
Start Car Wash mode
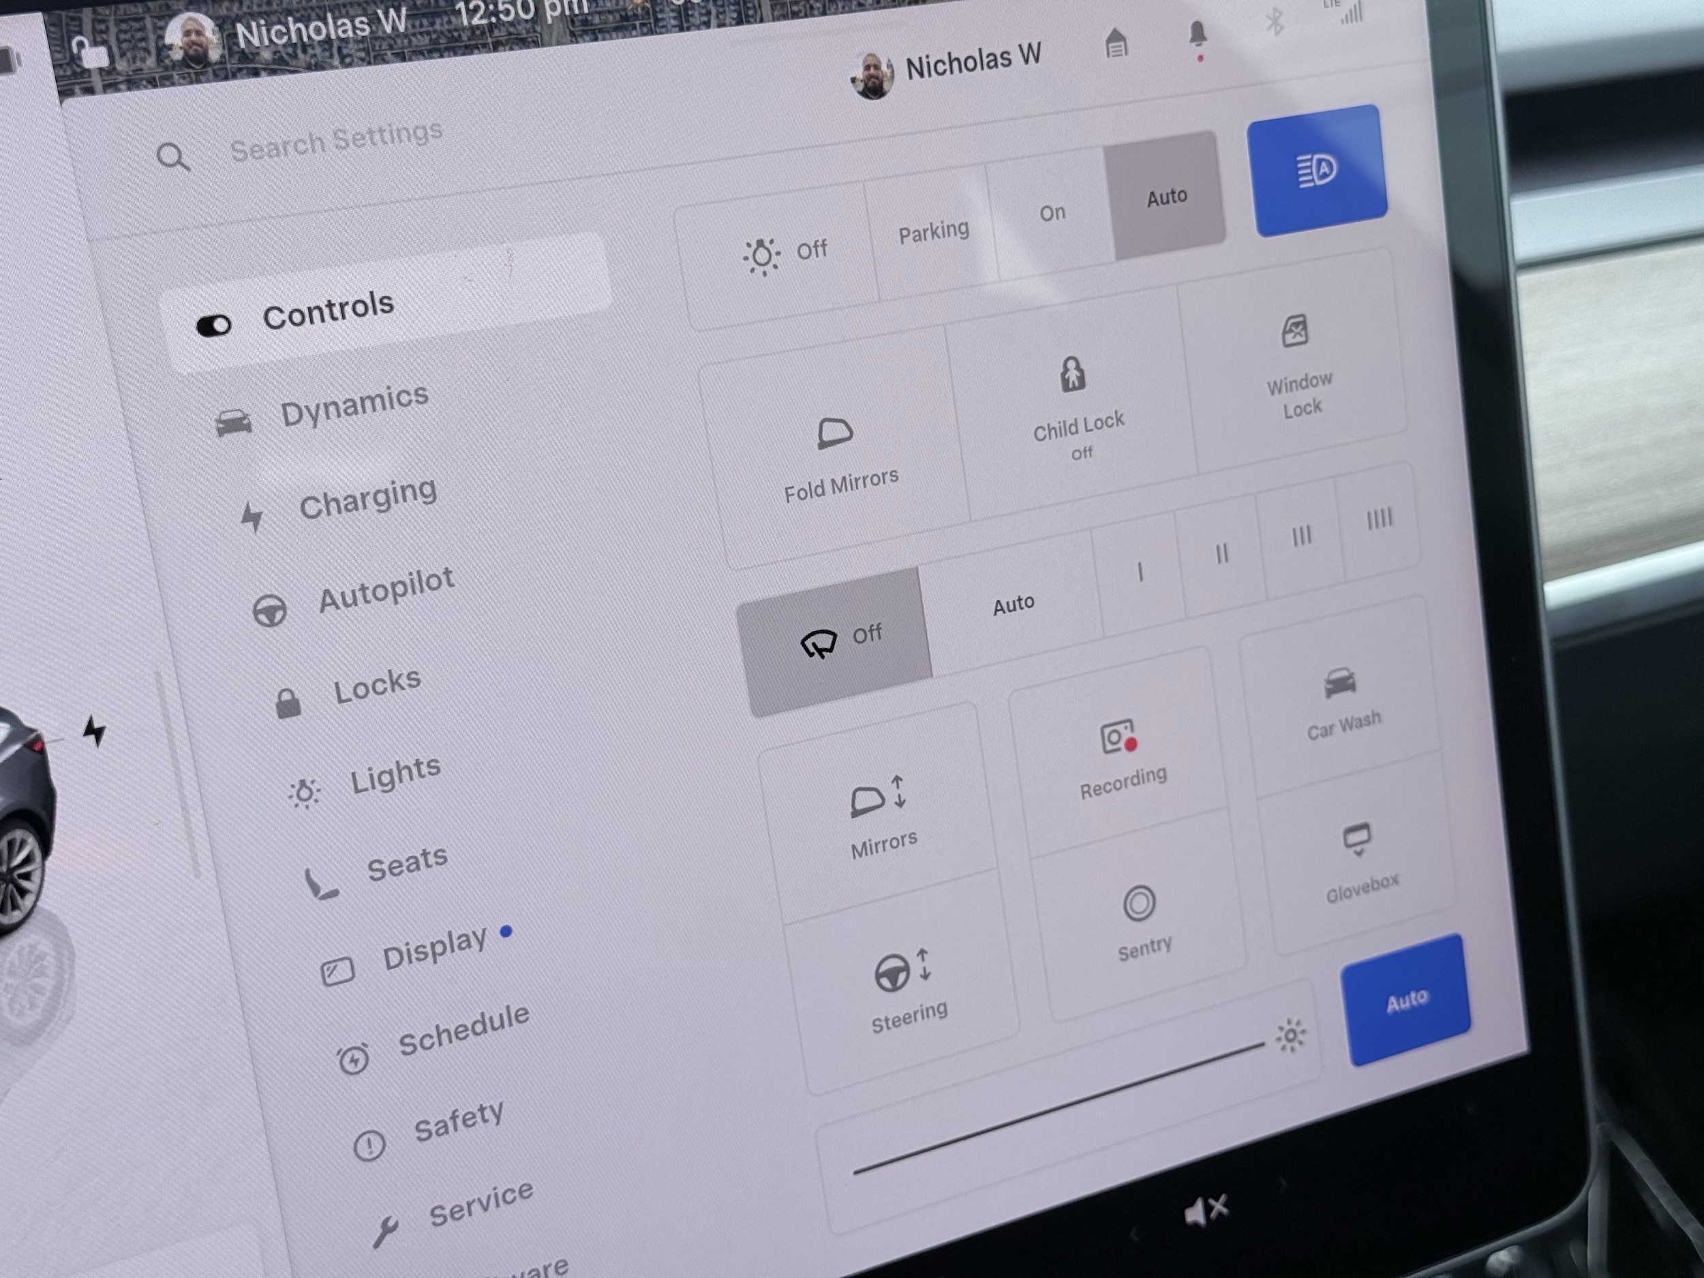point(1341,702)
